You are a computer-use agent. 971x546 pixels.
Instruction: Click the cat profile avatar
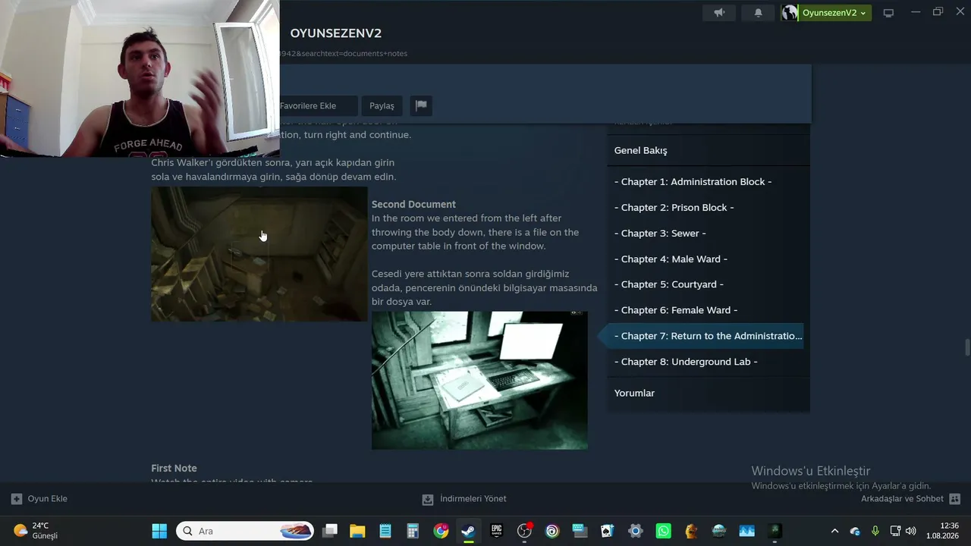(x=790, y=13)
